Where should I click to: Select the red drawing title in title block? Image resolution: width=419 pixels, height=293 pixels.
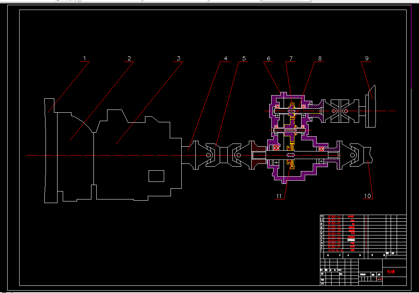pos(391,271)
